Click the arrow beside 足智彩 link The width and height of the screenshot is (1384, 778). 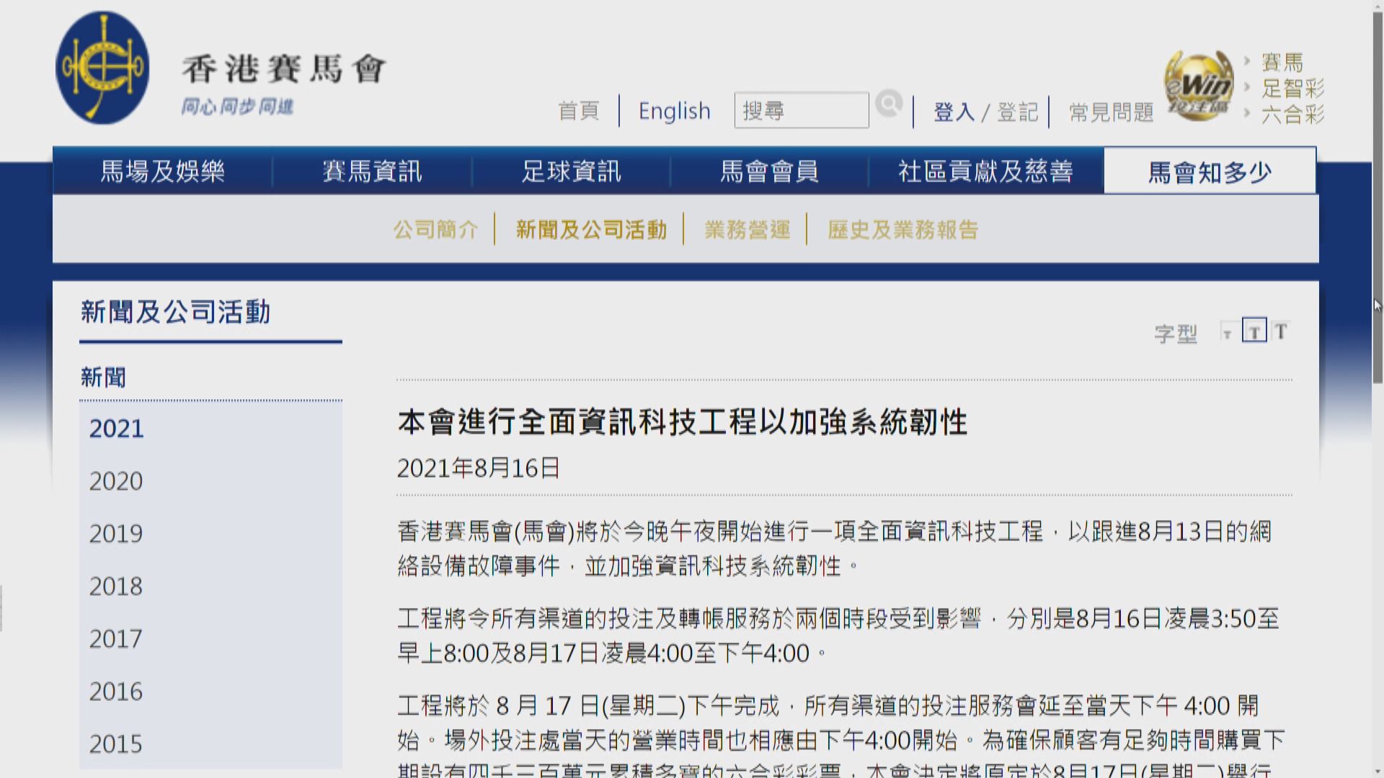(x=1247, y=88)
